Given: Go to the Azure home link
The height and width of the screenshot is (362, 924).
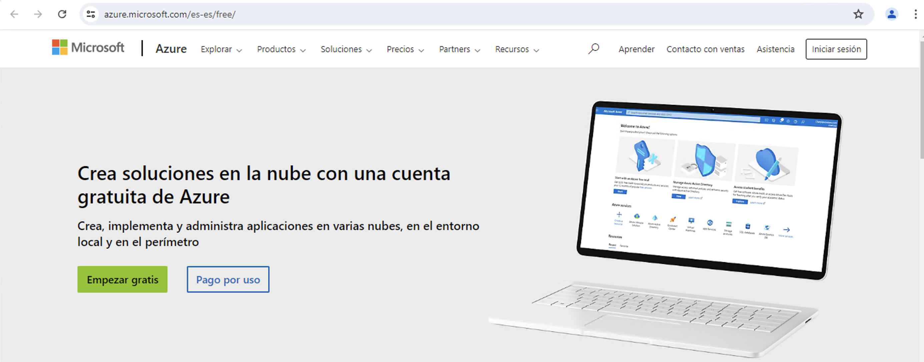Looking at the screenshot, I should click(x=171, y=49).
